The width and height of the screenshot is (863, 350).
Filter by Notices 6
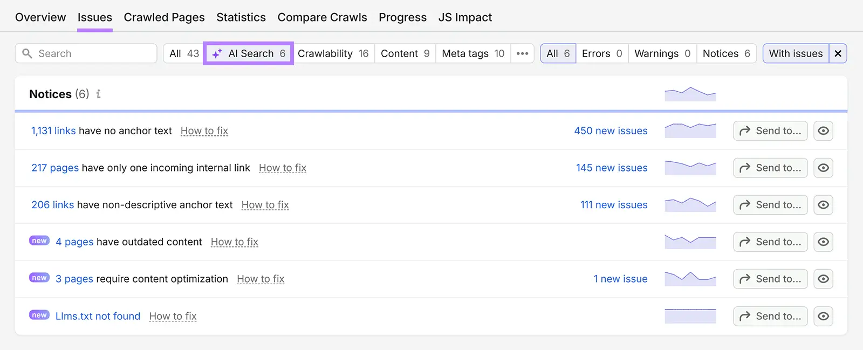tap(726, 53)
